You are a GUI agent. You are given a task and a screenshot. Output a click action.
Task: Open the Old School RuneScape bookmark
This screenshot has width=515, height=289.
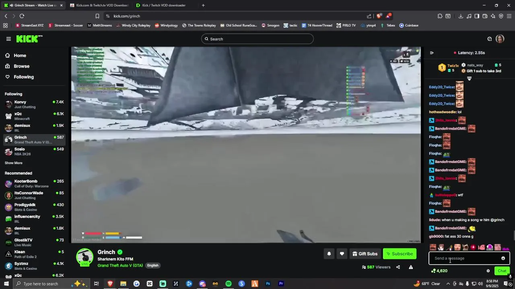pos(238,25)
